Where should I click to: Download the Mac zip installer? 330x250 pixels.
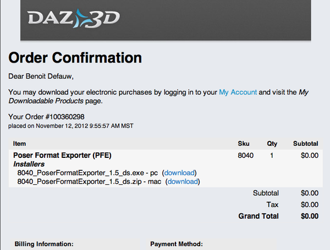(182, 181)
